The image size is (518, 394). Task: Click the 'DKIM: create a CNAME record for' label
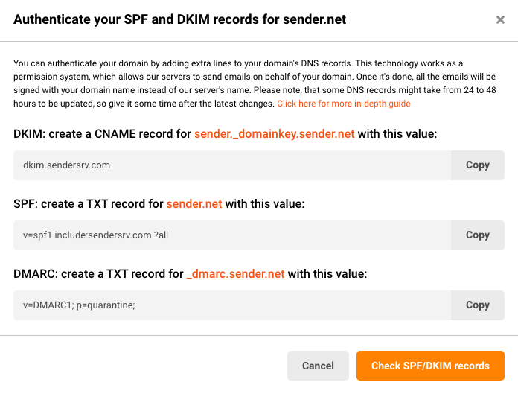(102, 134)
